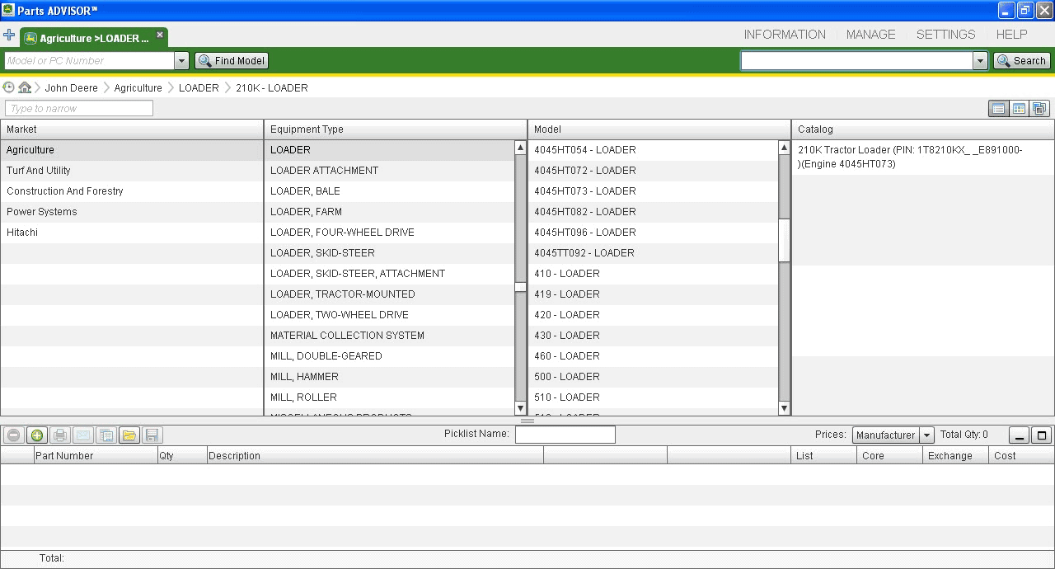
Task: Open the INFORMATION menu
Action: (784, 35)
